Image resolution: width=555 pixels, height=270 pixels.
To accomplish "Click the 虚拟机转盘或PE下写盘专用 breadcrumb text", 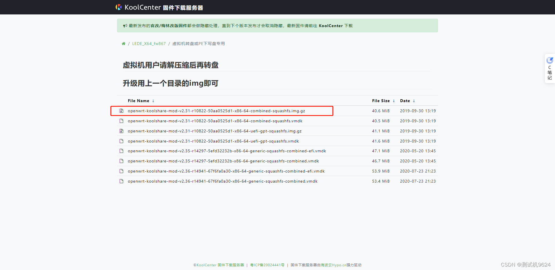I will [x=199, y=44].
